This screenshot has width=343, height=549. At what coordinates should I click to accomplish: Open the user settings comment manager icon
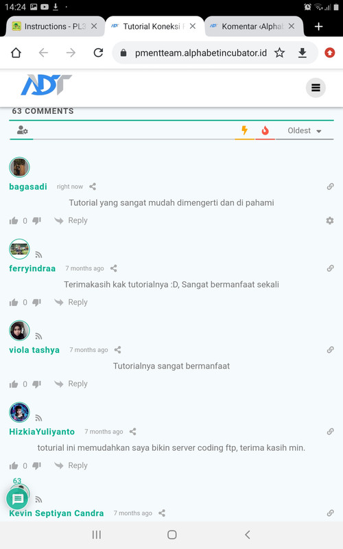(x=23, y=130)
